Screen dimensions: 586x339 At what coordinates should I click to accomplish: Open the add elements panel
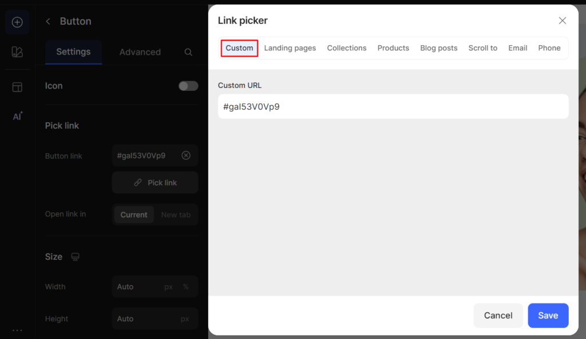pyautogui.click(x=17, y=22)
